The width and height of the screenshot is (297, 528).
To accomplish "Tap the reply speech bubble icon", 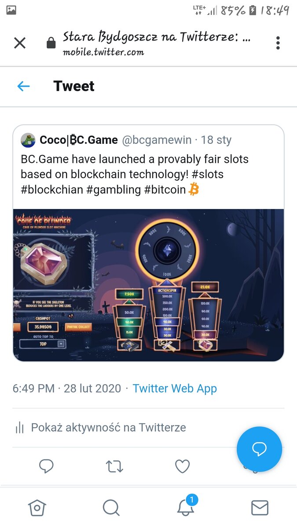I will pyautogui.click(x=46, y=466).
